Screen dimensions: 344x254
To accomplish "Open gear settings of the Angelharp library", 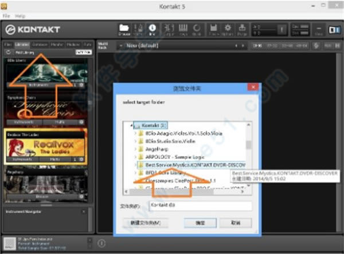I will point(81,197).
